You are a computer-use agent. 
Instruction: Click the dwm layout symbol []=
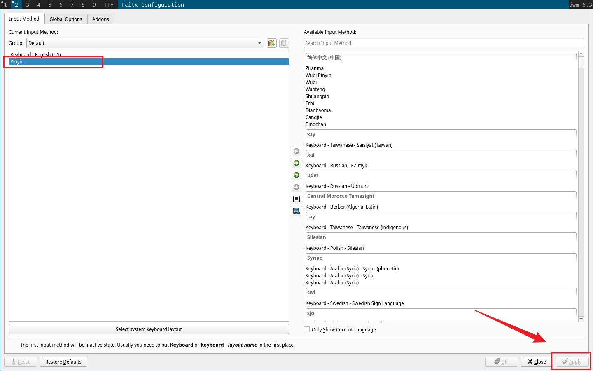(x=109, y=5)
